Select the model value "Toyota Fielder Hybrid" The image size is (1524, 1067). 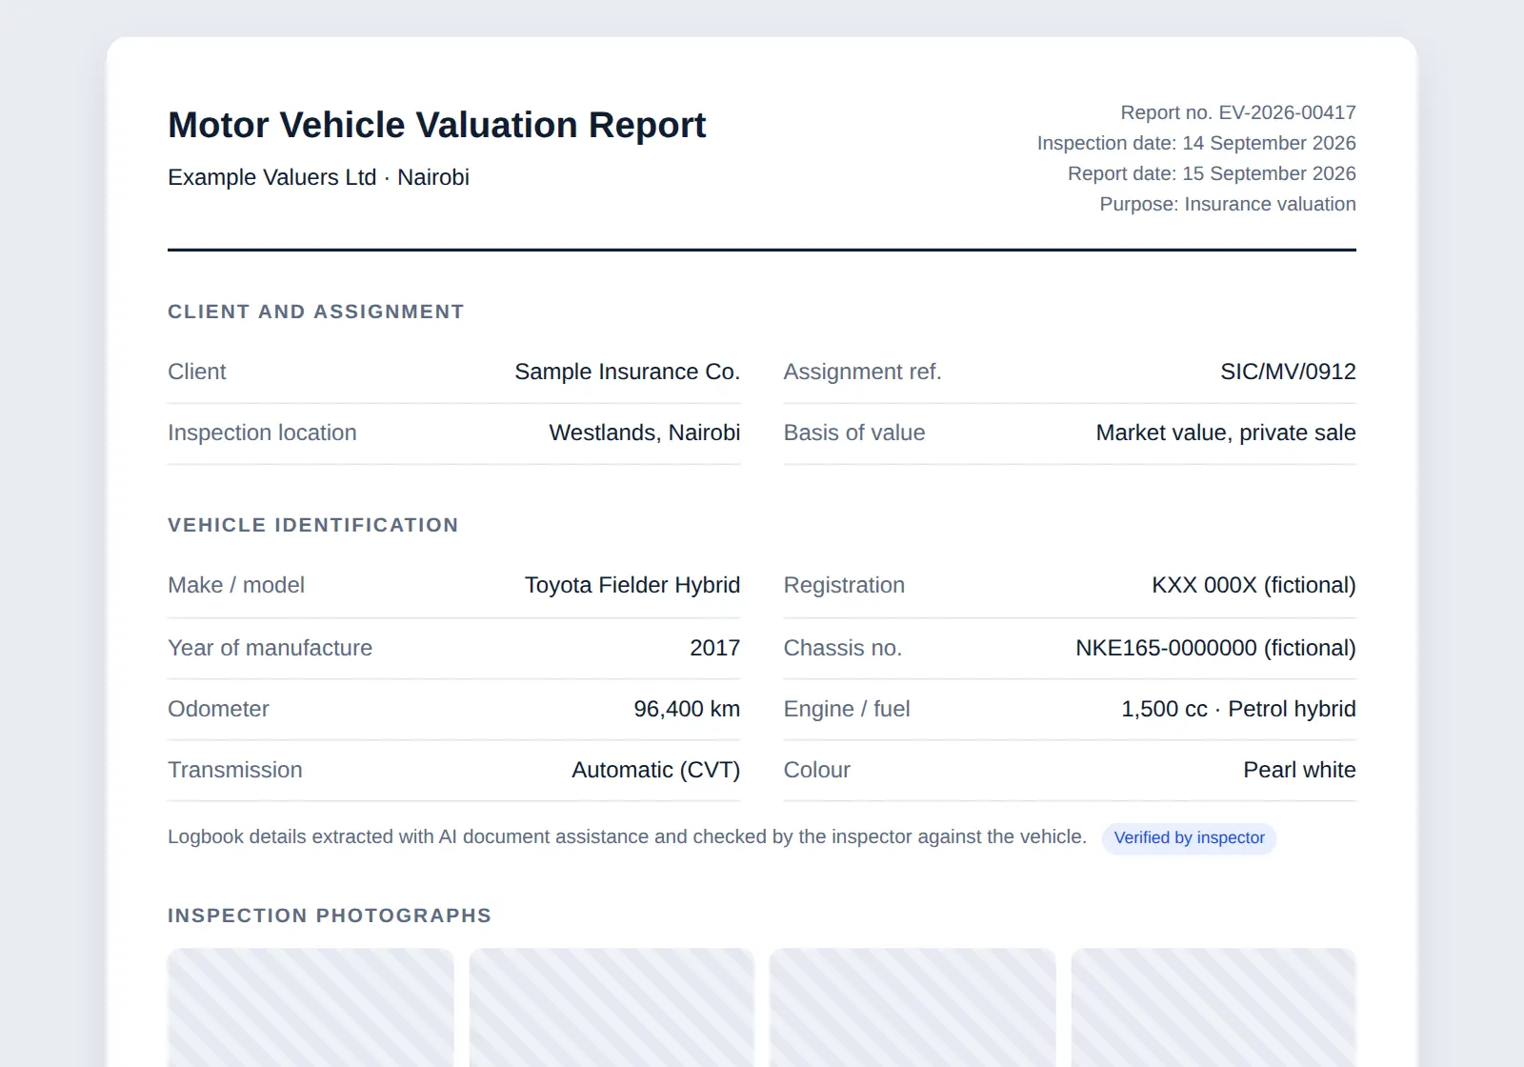(632, 585)
